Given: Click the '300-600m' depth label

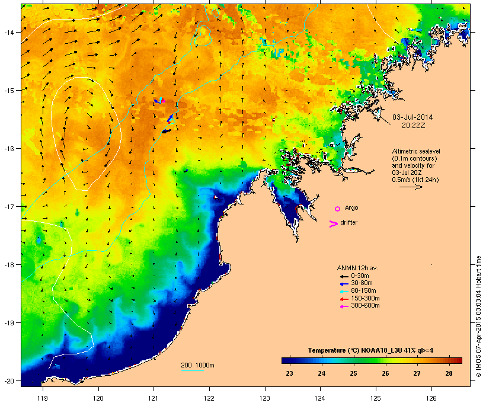Looking at the screenshot, I should click(x=365, y=306).
